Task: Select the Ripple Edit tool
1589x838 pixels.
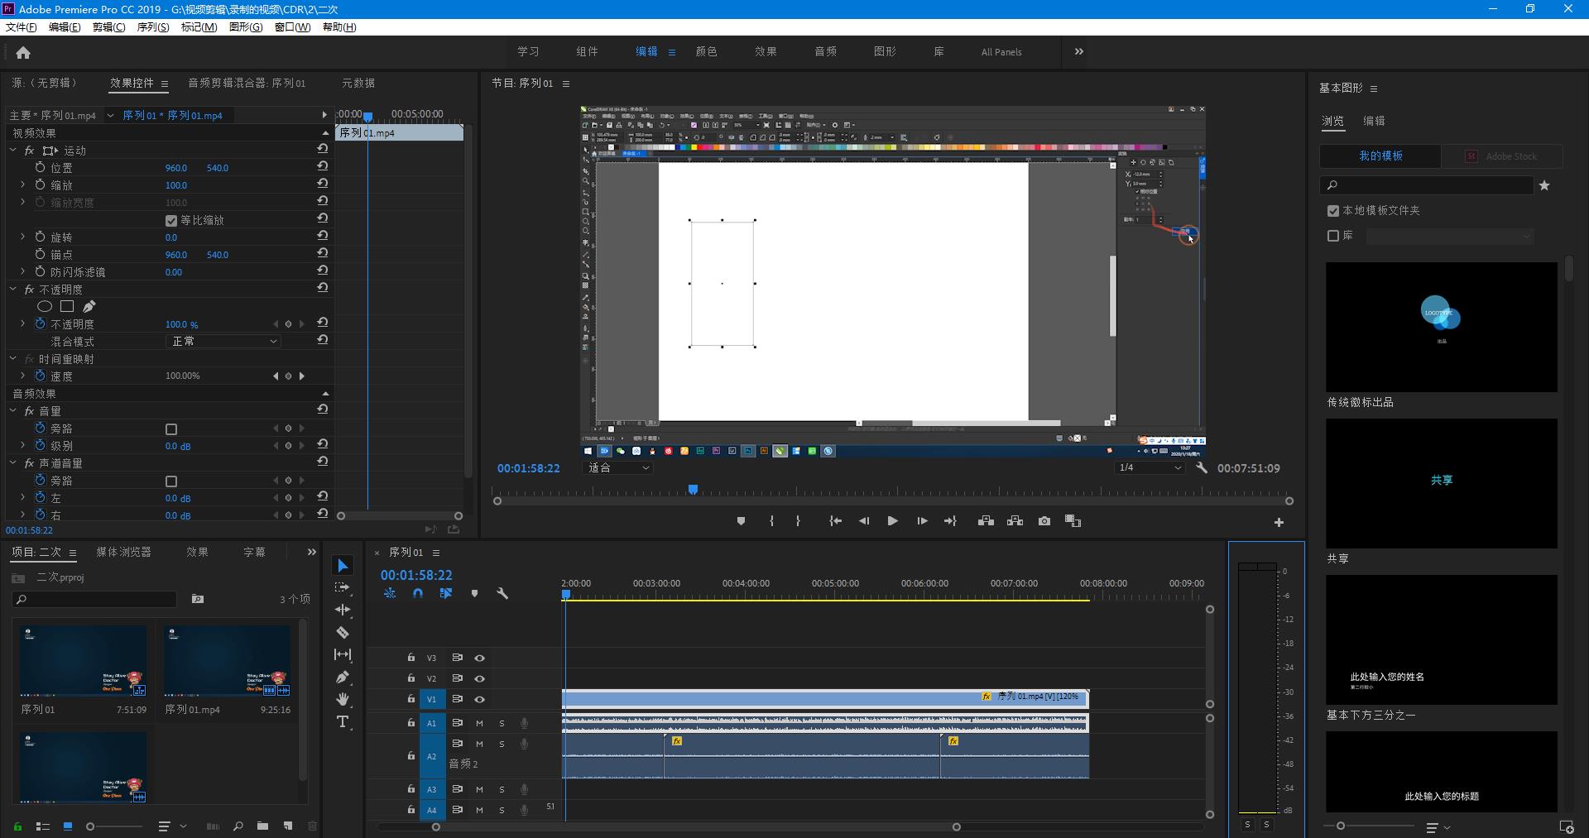Action: coord(343,610)
